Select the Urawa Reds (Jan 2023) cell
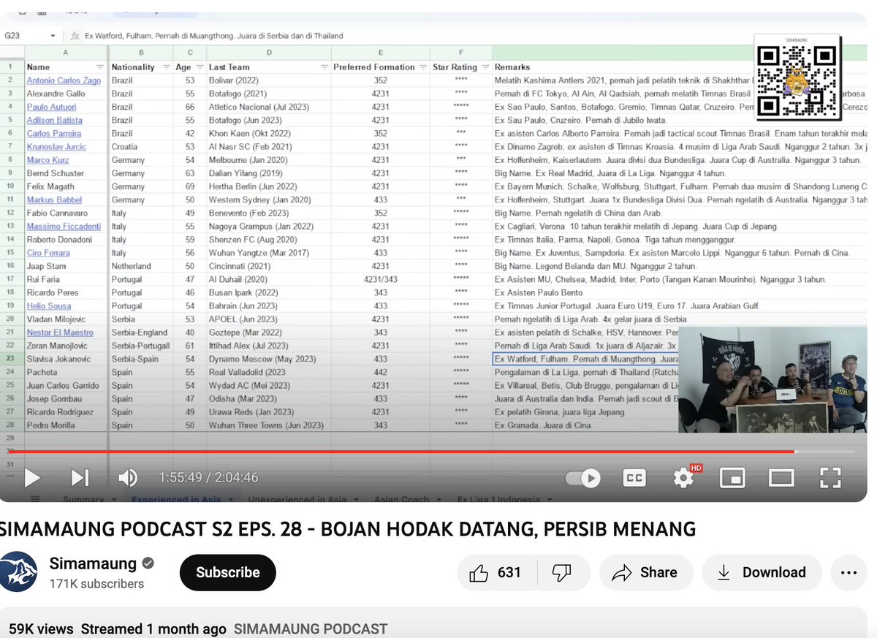This screenshot has height=638, width=877. [x=268, y=412]
